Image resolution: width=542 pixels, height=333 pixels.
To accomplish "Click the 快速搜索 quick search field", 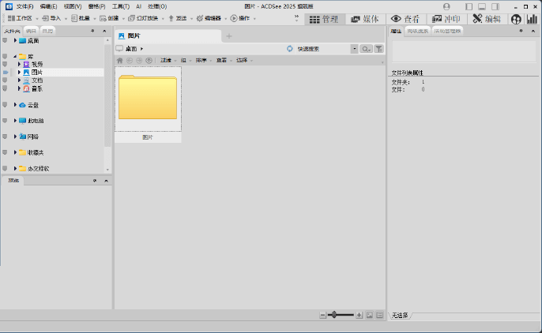I will tap(323, 49).
